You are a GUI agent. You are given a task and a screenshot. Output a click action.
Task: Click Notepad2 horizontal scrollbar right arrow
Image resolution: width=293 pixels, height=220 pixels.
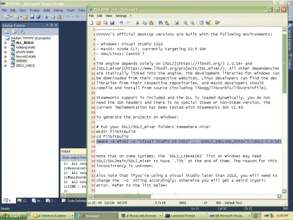coord(279,196)
